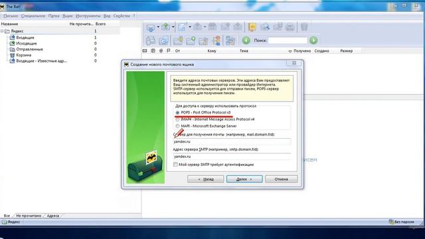This screenshot has height=239, width=425.
Task: Click the folder with clock icon
Action: click(x=178, y=40)
